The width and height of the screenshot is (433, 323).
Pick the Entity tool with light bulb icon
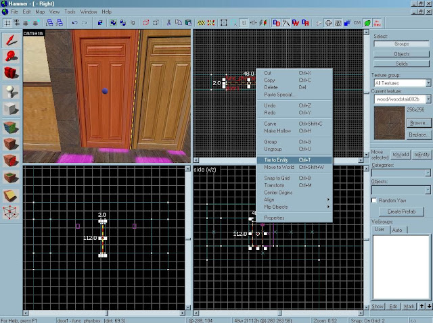11,91
